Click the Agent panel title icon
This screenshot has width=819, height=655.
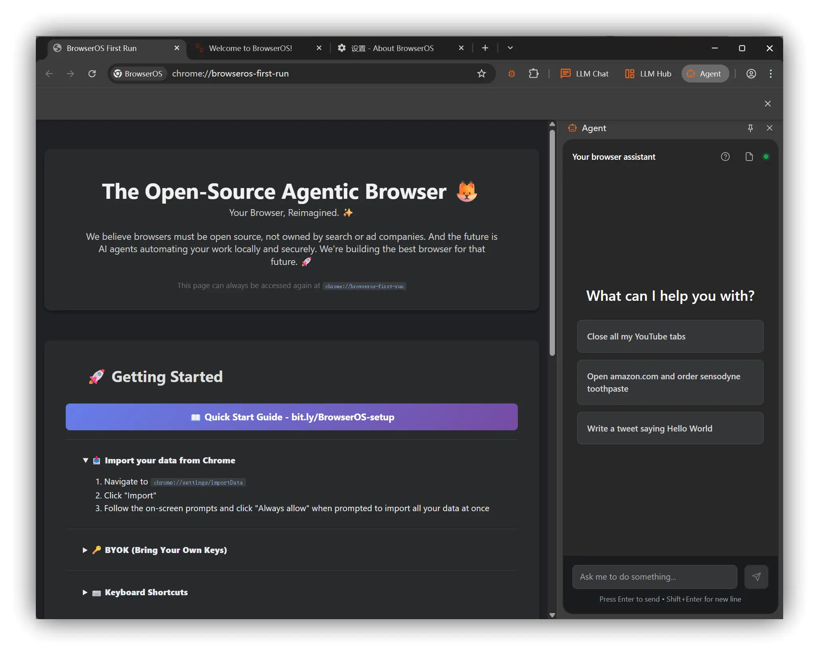572,128
